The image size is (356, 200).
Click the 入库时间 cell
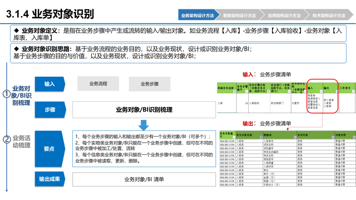pos(280,166)
